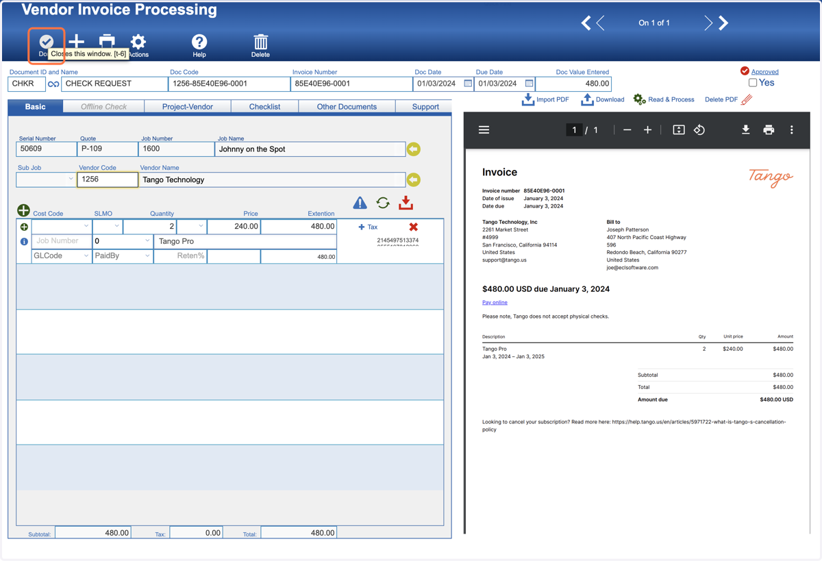Image resolution: width=822 pixels, height=561 pixels.
Task: Click the Download button above the PDF
Action: click(602, 99)
